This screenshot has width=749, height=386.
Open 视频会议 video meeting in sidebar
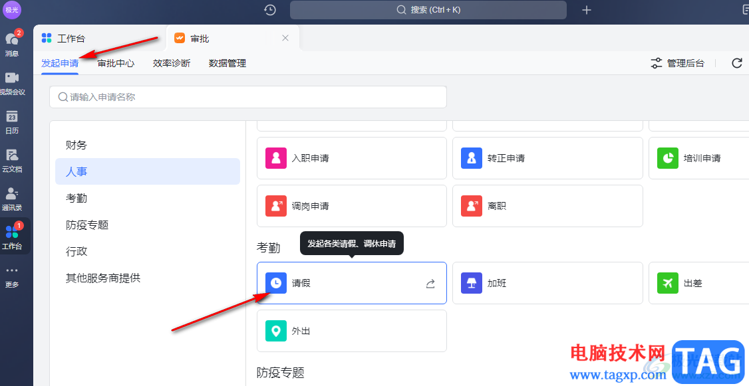12,83
